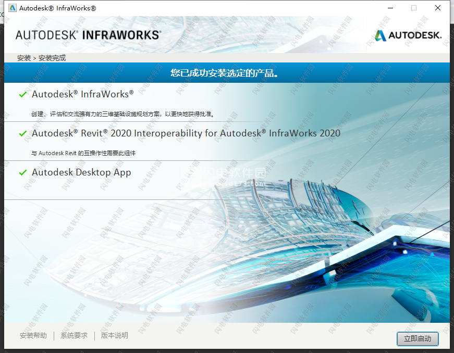Click the description 创建、评估和交流强有力的三维基础设施规划方案
The image size is (454, 353).
click(x=123, y=114)
